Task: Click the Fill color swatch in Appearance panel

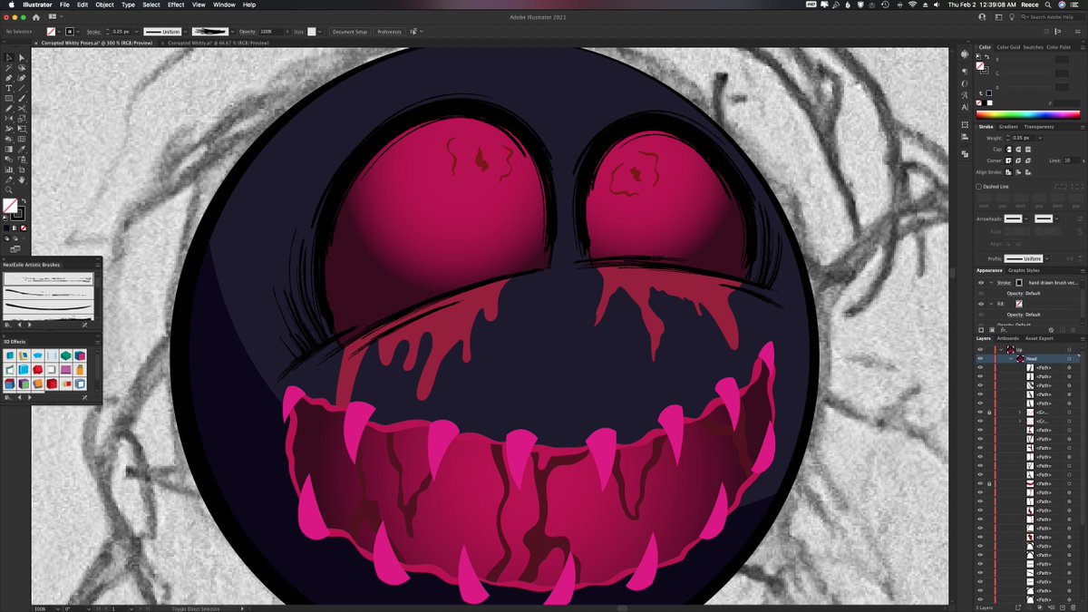Action: [x=1019, y=304]
